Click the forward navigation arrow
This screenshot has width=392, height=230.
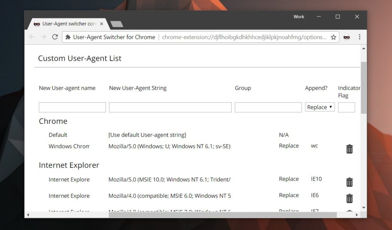[43, 37]
